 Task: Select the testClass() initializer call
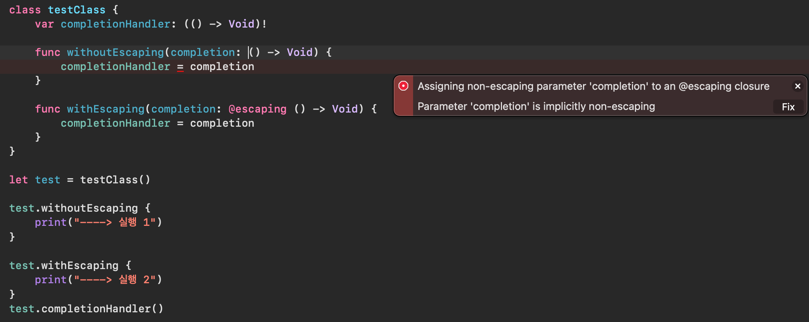[x=115, y=180]
